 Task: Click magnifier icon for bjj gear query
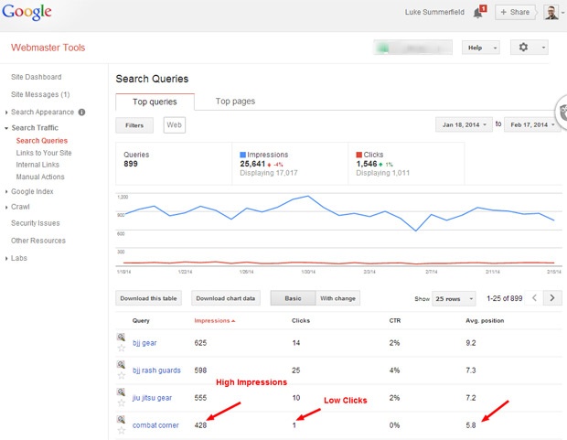121,338
